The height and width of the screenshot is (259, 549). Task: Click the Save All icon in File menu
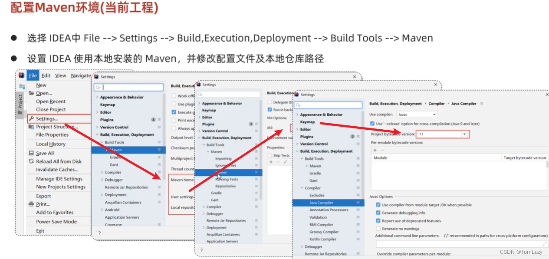[x=31, y=152]
